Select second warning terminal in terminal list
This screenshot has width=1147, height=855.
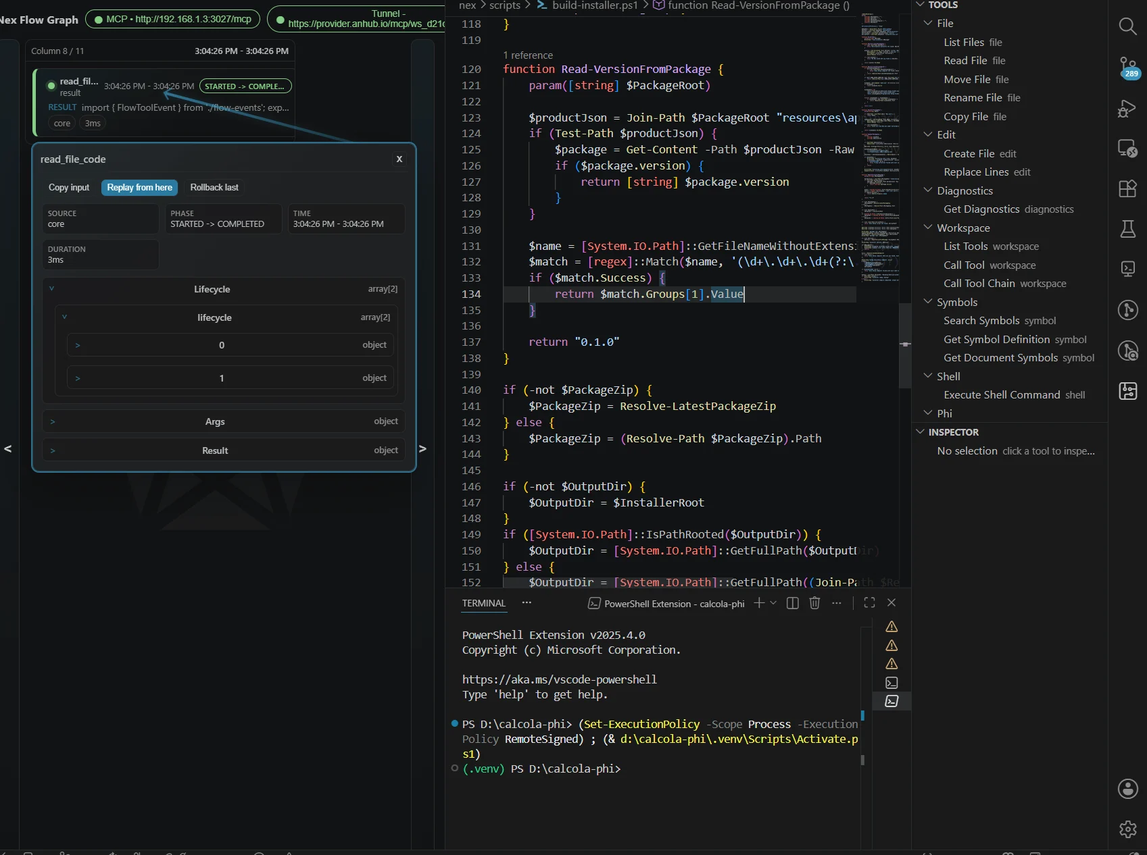coord(892,646)
